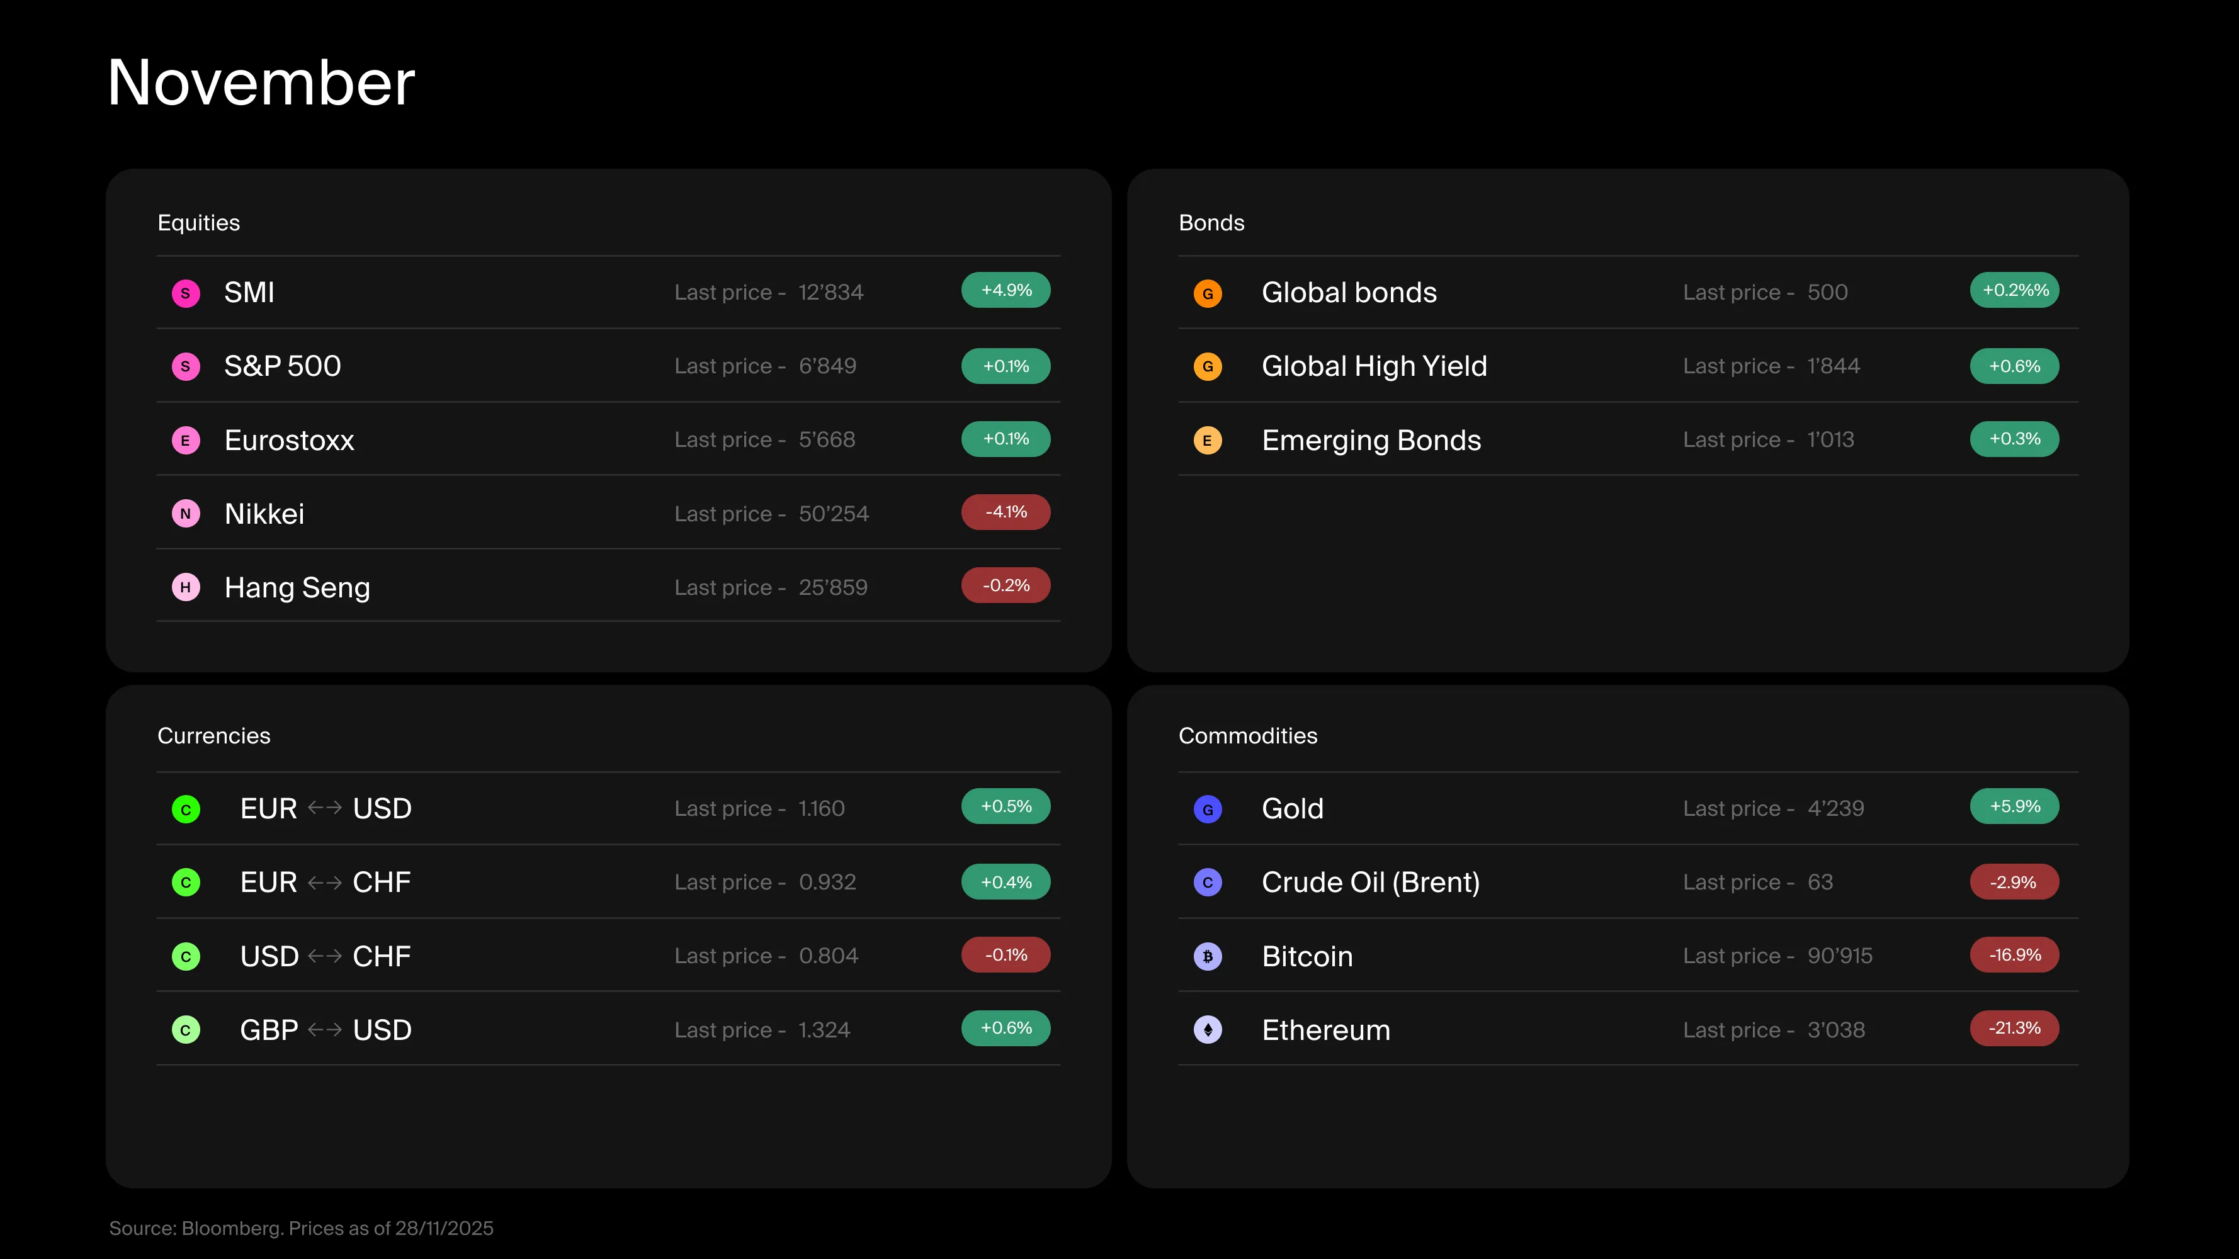Click the Bitcoin symbol icon
Viewport: 2239px width, 1259px height.
click(x=1207, y=957)
